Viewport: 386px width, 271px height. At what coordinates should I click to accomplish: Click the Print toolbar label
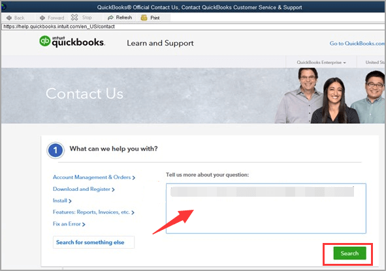pyautogui.click(x=155, y=18)
